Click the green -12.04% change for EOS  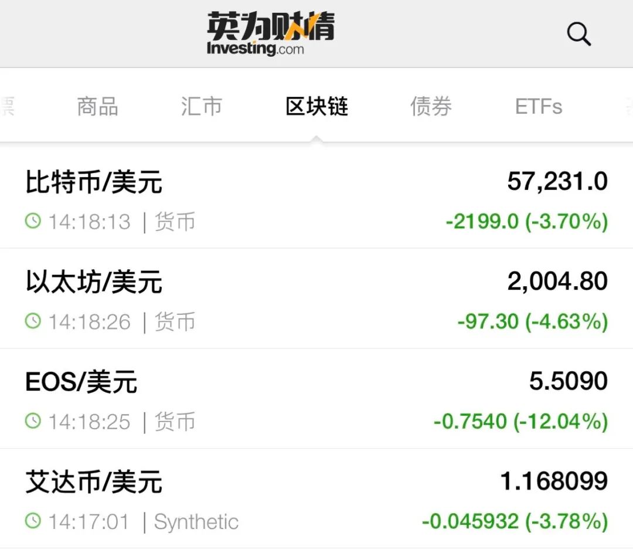[564, 421]
